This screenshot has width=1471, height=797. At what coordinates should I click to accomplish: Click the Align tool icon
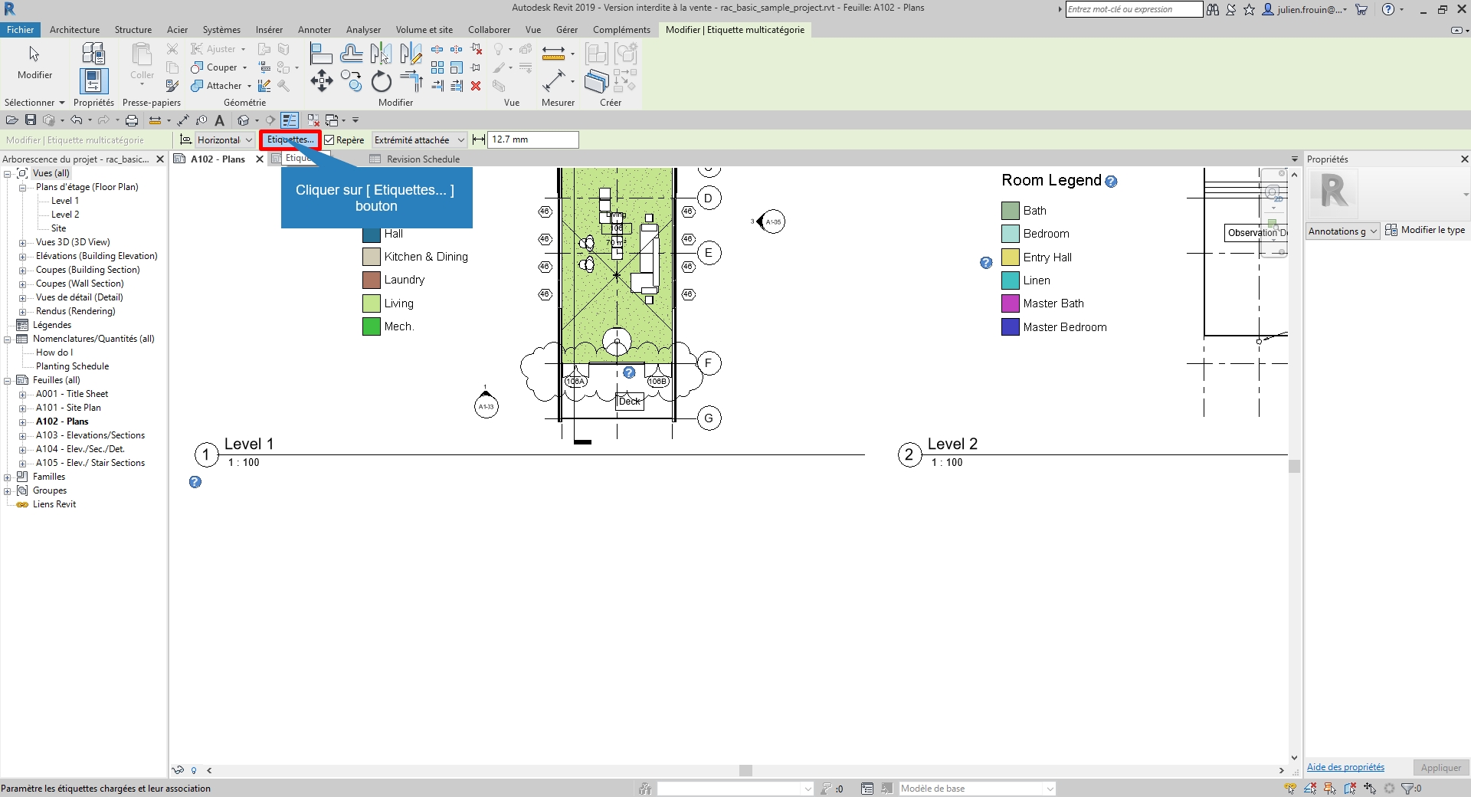(x=320, y=54)
